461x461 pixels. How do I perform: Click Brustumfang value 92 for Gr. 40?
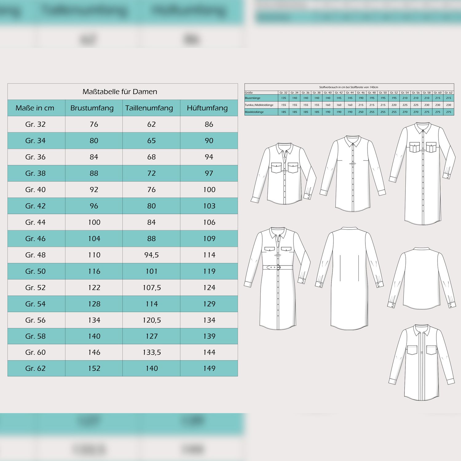tap(94, 189)
